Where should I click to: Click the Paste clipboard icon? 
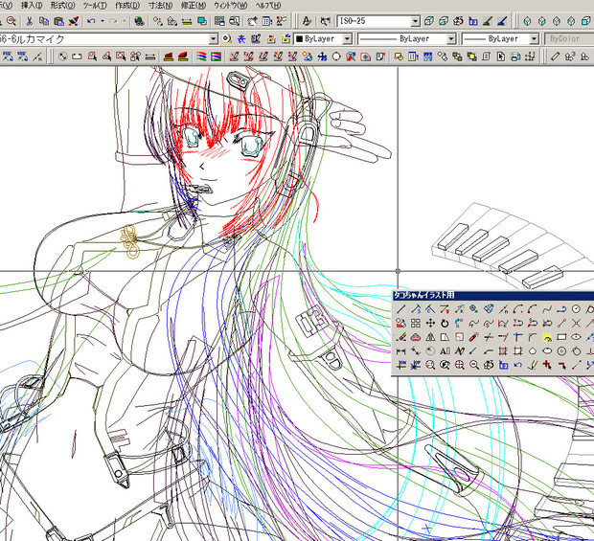58,21
